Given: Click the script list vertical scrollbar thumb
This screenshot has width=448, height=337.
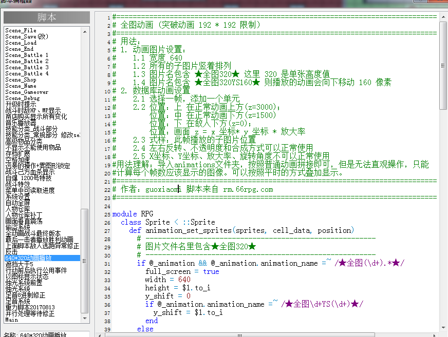Looking at the screenshot, I should pos(85,261).
